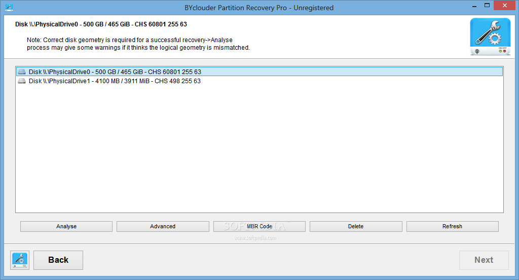Screen dimensions: 519x280
Task: Select the PhysicalDrive0 500 GB disk row
Action: 259,72
